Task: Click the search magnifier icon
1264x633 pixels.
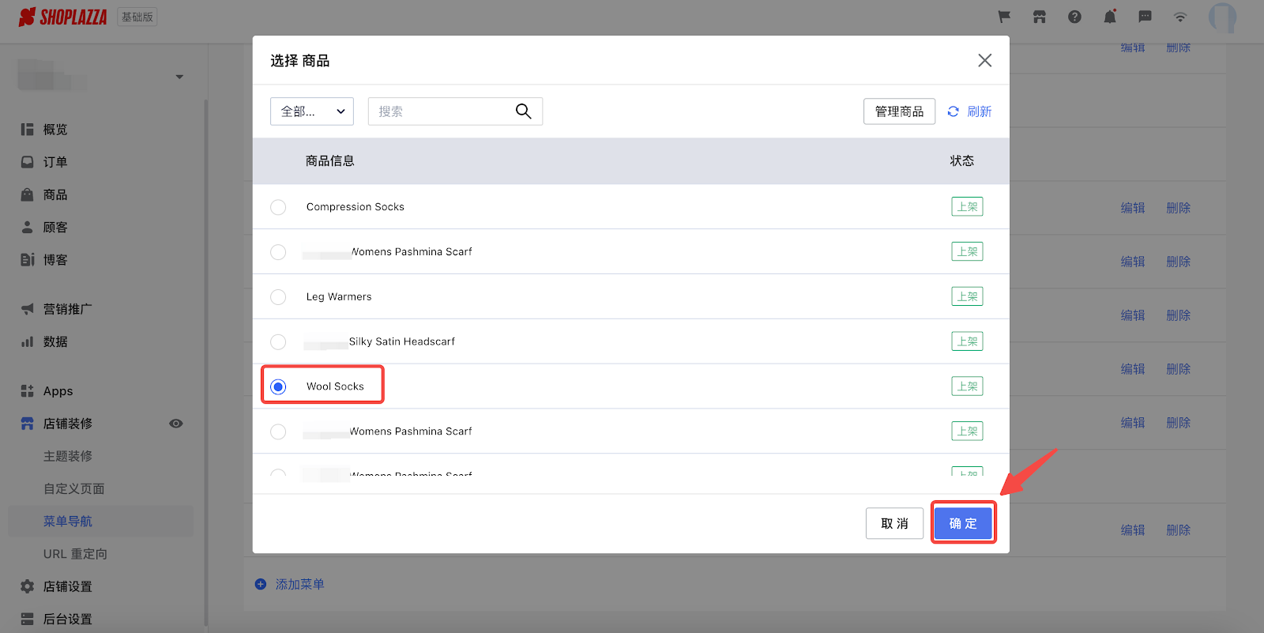Action: click(523, 111)
